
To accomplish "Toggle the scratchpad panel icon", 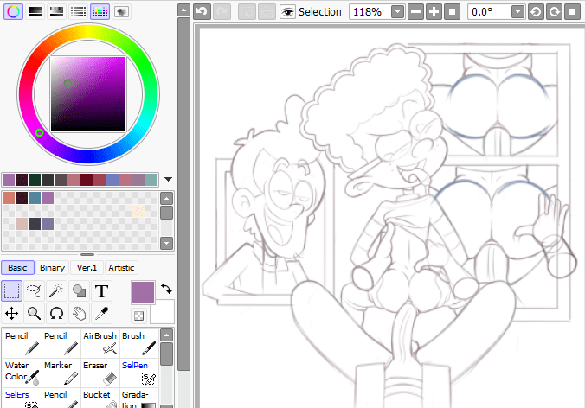I will pos(121,11).
